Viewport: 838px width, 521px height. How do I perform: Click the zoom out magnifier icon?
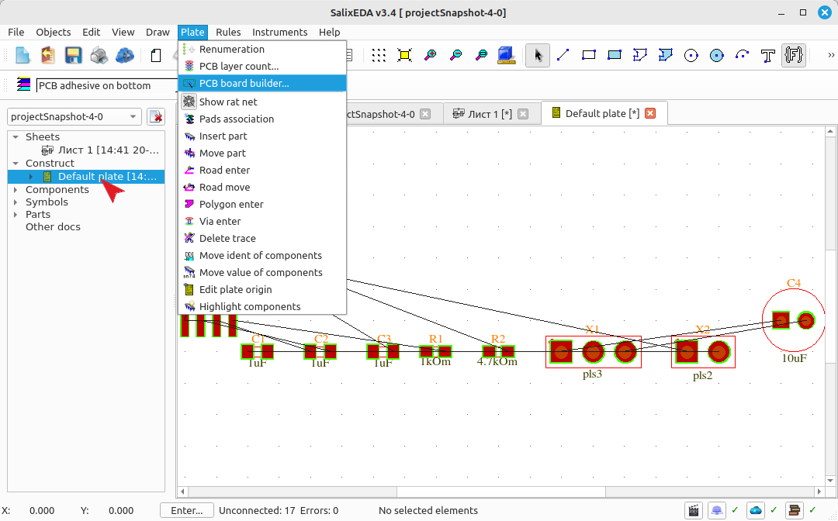tap(456, 55)
